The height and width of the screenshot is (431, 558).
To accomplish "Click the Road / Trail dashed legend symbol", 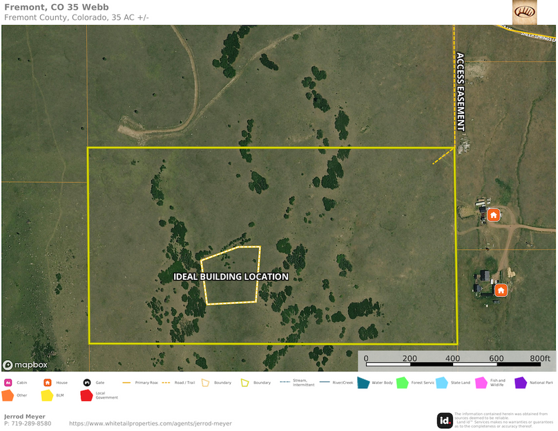I will (x=166, y=383).
